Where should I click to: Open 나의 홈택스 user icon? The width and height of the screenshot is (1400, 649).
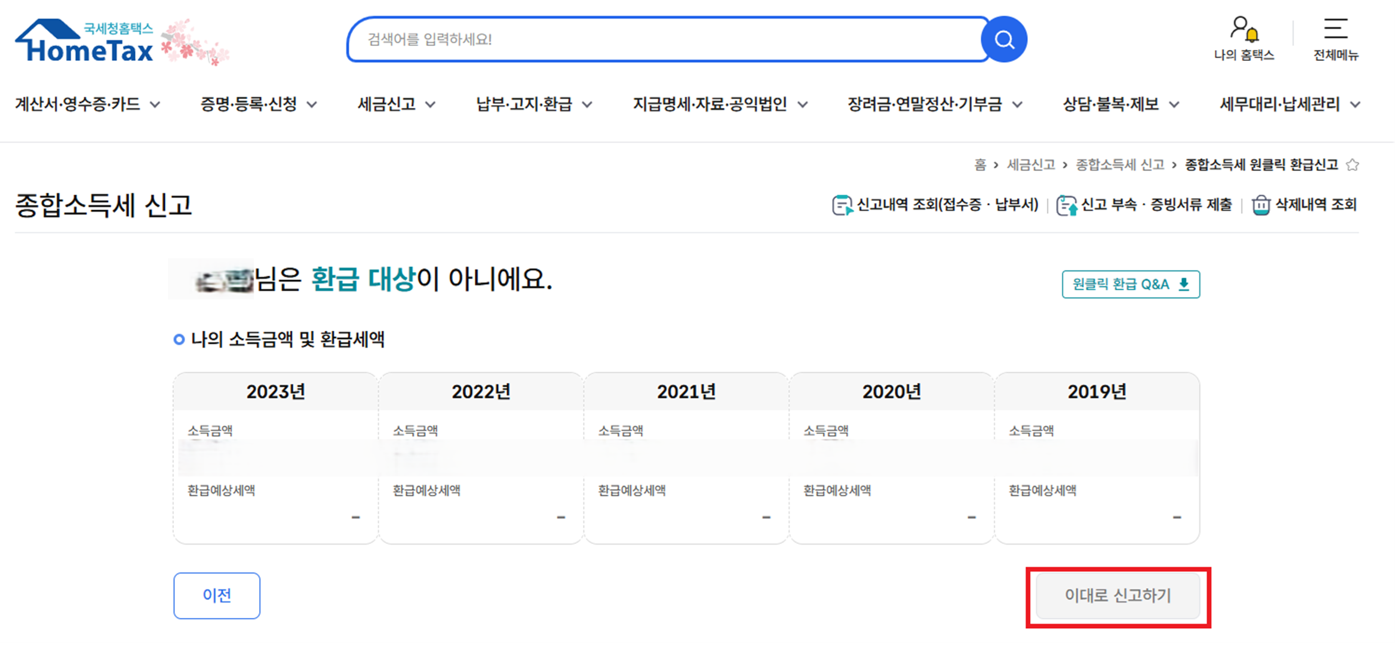(1244, 29)
